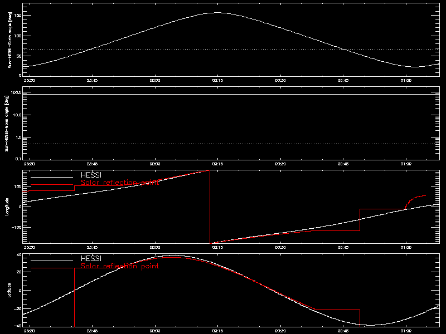Click the white HESSI legend line sample in Latitude plot
This screenshot has width=446, height=334.
52,261
